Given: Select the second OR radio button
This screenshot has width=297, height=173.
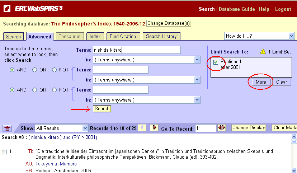Looking at the screenshot, I should click(x=34, y=90).
